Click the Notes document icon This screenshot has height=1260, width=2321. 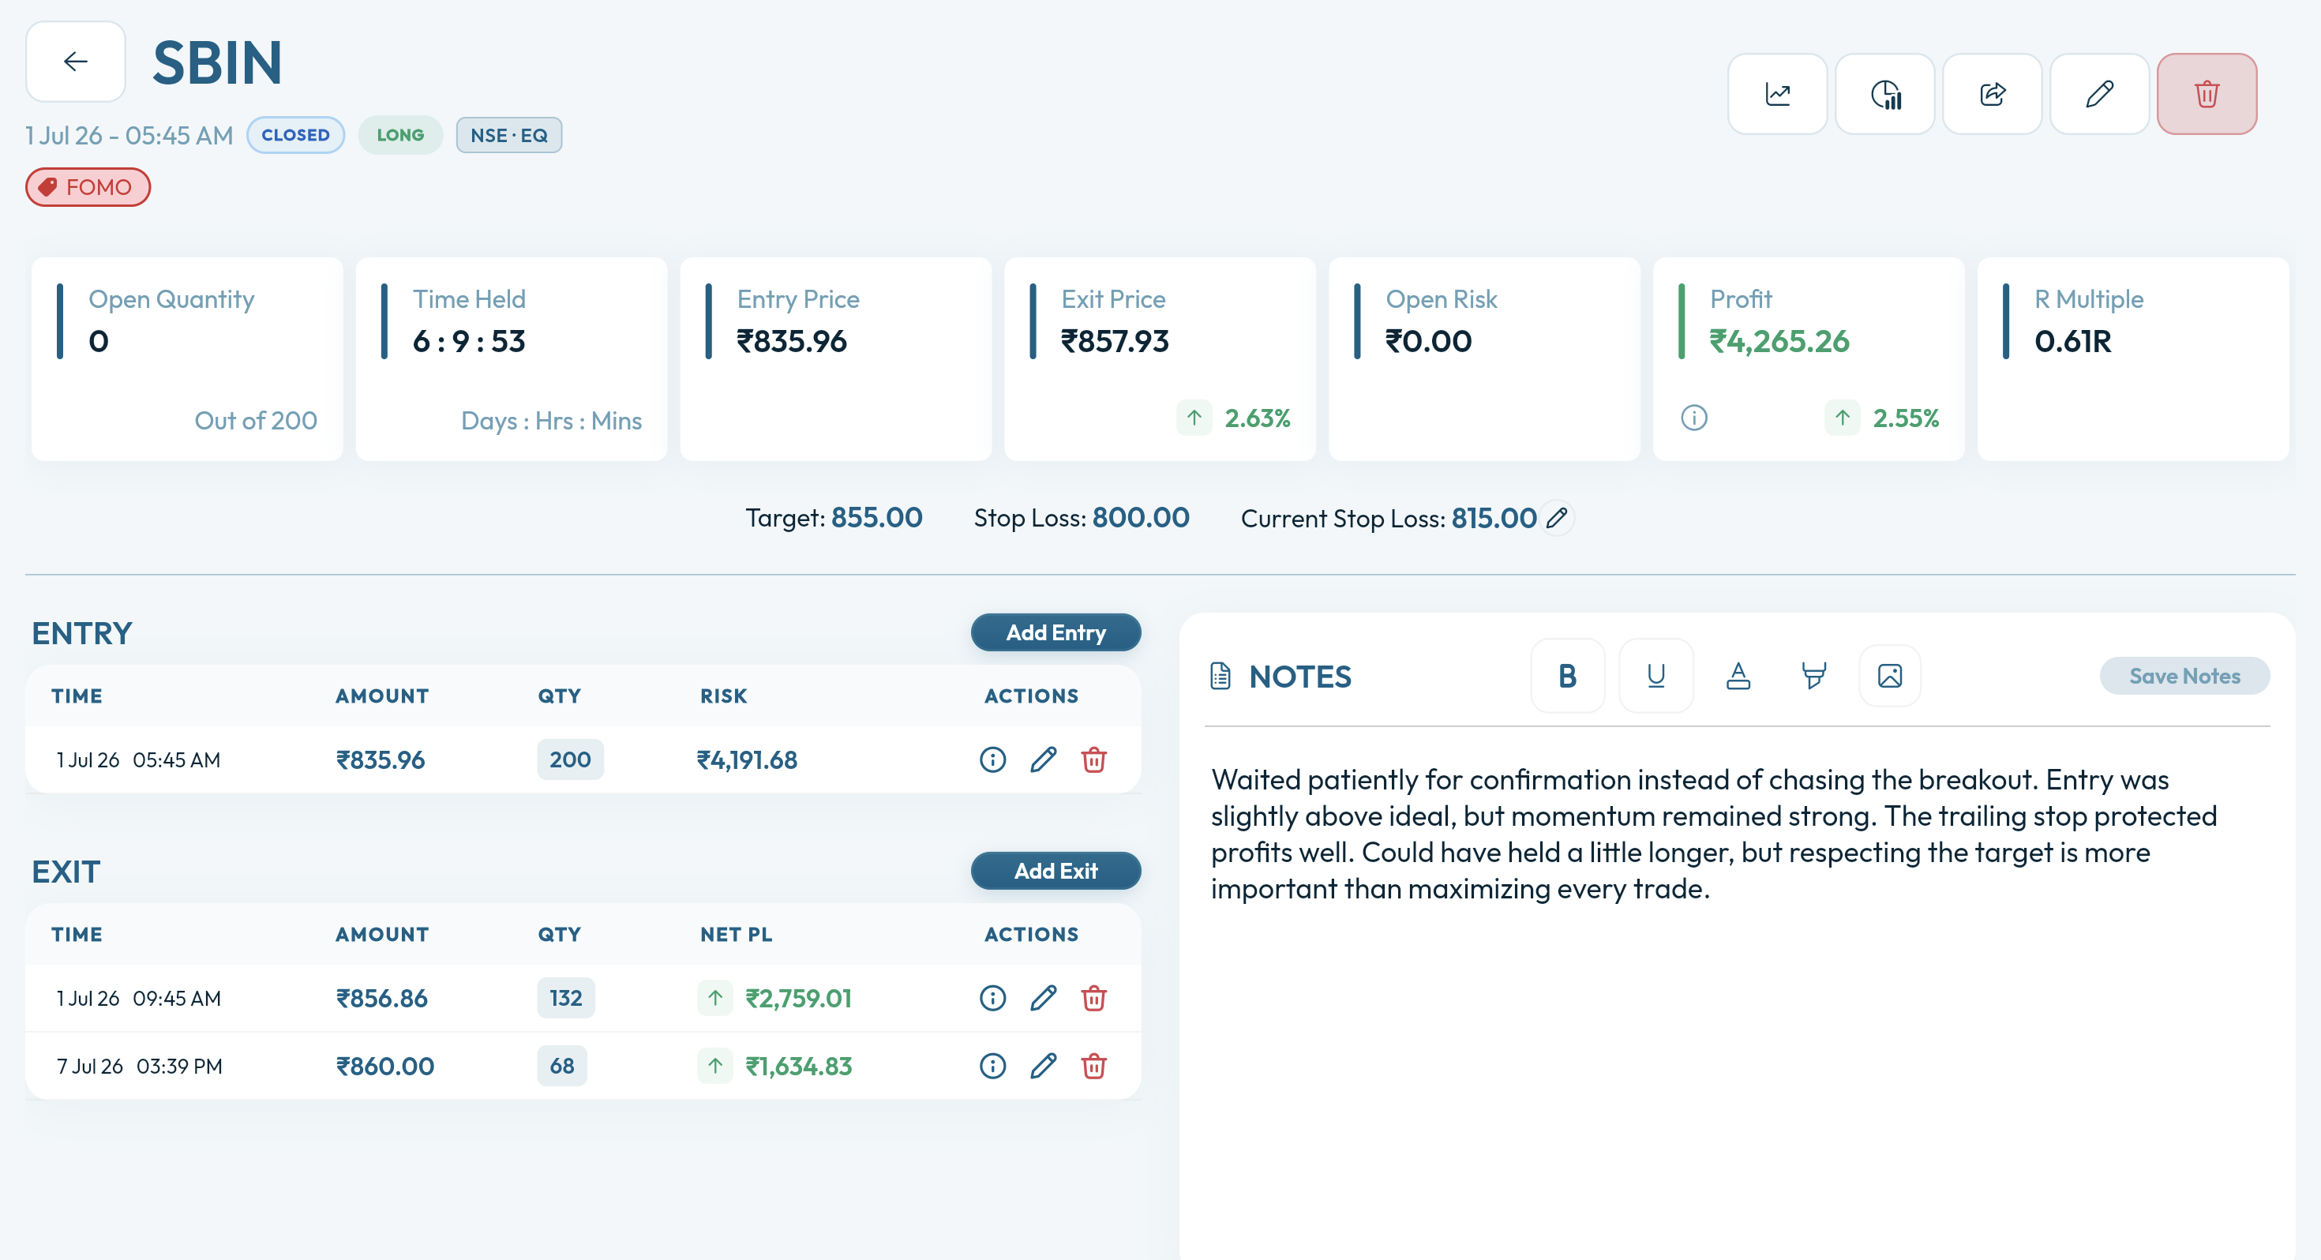pyautogui.click(x=1220, y=676)
